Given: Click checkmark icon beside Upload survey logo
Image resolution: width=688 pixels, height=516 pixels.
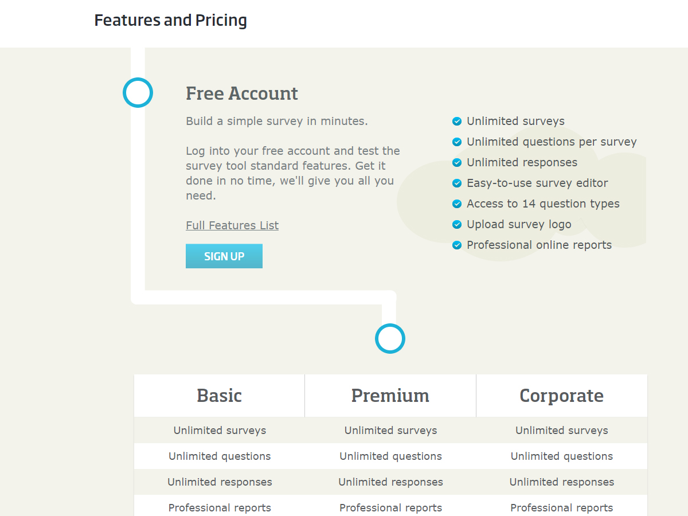Looking at the screenshot, I should click(x=457, y=225).
